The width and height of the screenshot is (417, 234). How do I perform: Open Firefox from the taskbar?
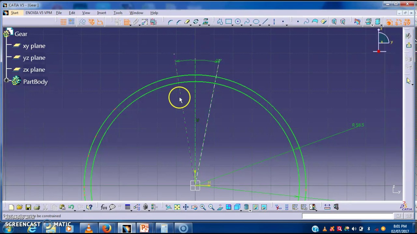pyautogui.click(x=107, y=228)
